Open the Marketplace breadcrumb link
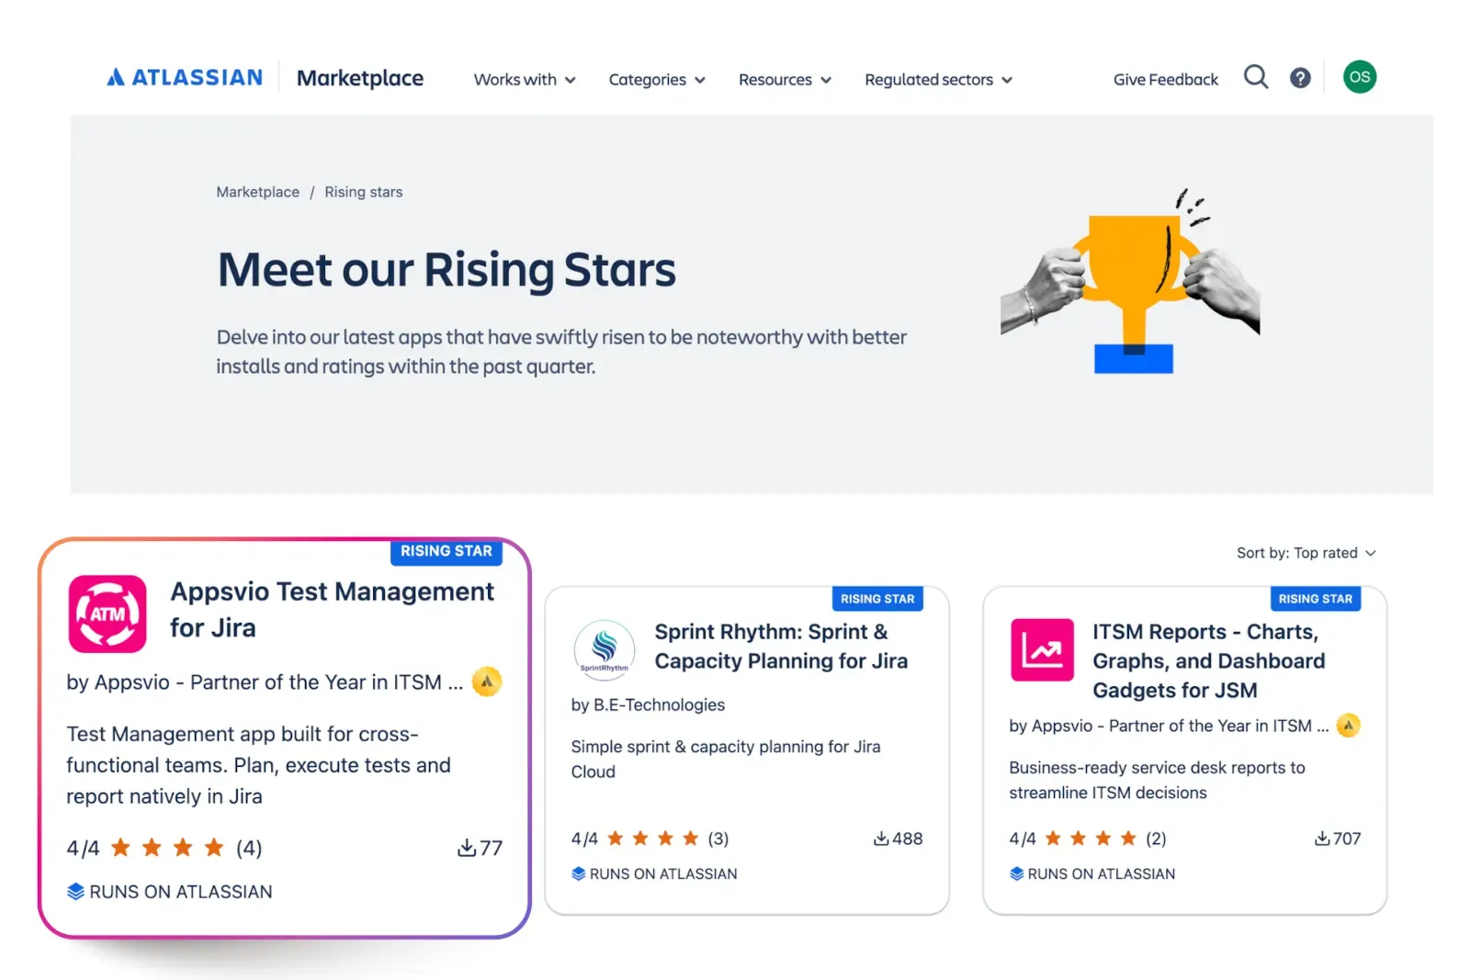This screenshot has height=980, width=1470. click(x=257, y=191)
